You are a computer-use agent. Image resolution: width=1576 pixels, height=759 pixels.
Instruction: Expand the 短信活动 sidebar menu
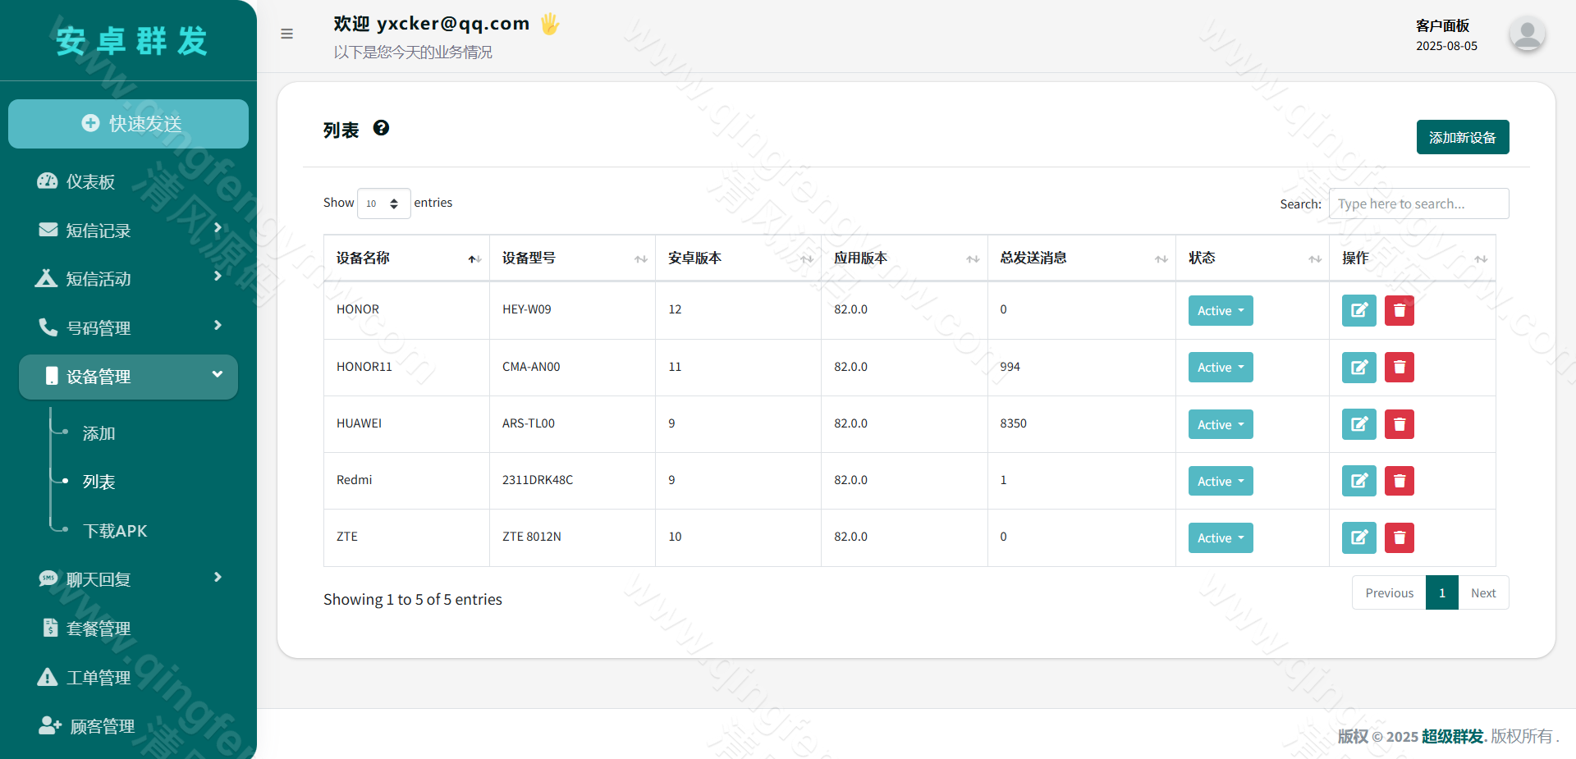tap(128, 278)
